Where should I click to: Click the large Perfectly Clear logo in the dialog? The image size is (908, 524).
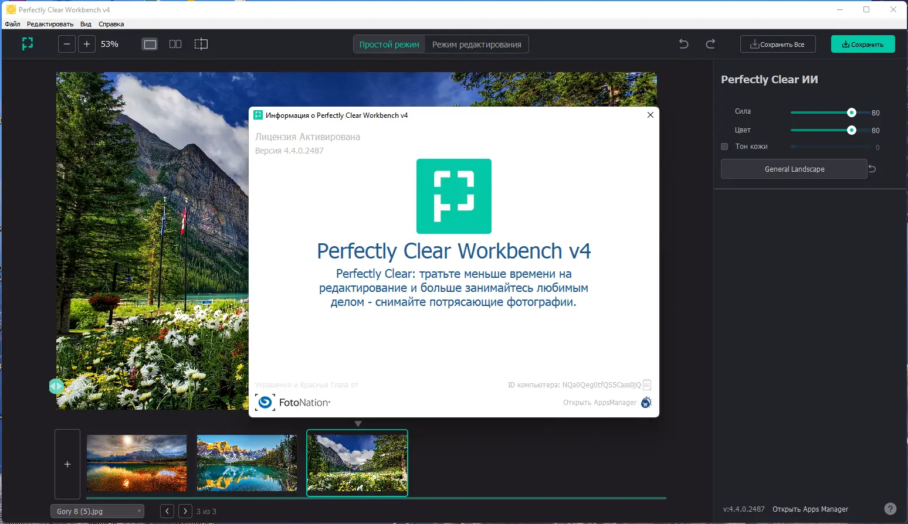point(454,196)
